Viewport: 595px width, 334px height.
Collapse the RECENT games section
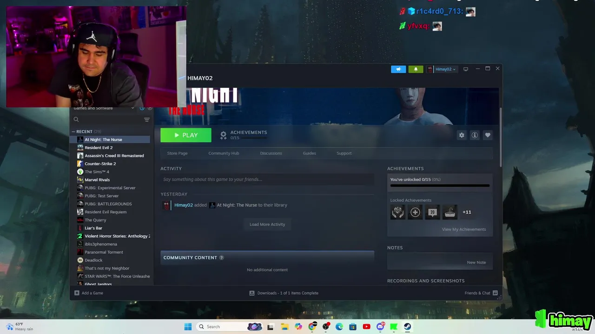pos(73,132)
